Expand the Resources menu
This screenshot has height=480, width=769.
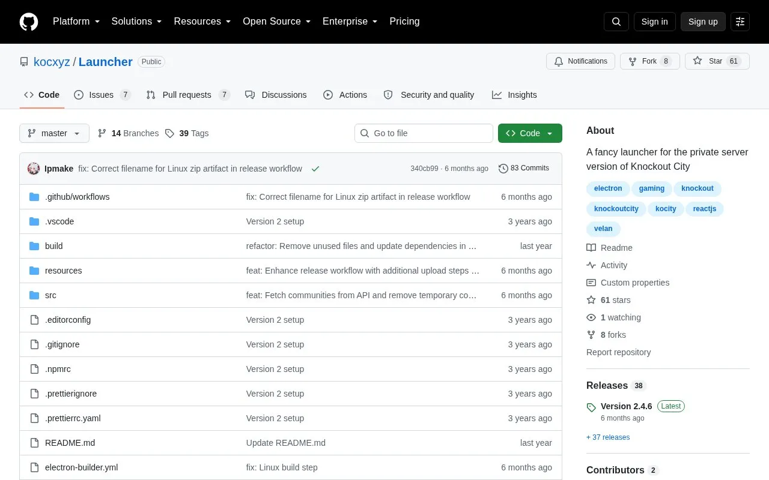(x=202, y=22)
